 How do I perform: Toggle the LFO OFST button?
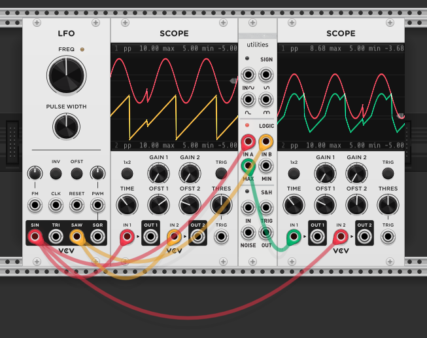(77, 174)
